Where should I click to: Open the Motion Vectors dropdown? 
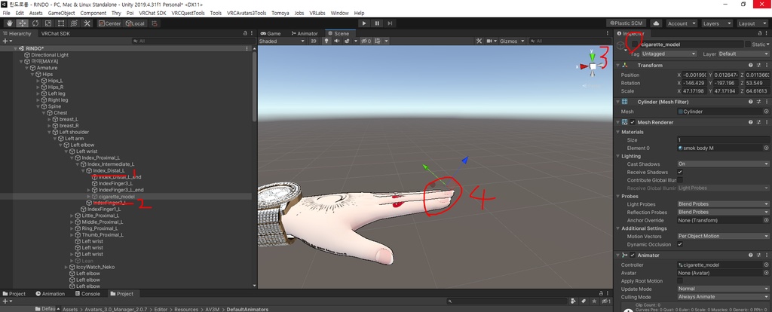click(x=723, y=236)
